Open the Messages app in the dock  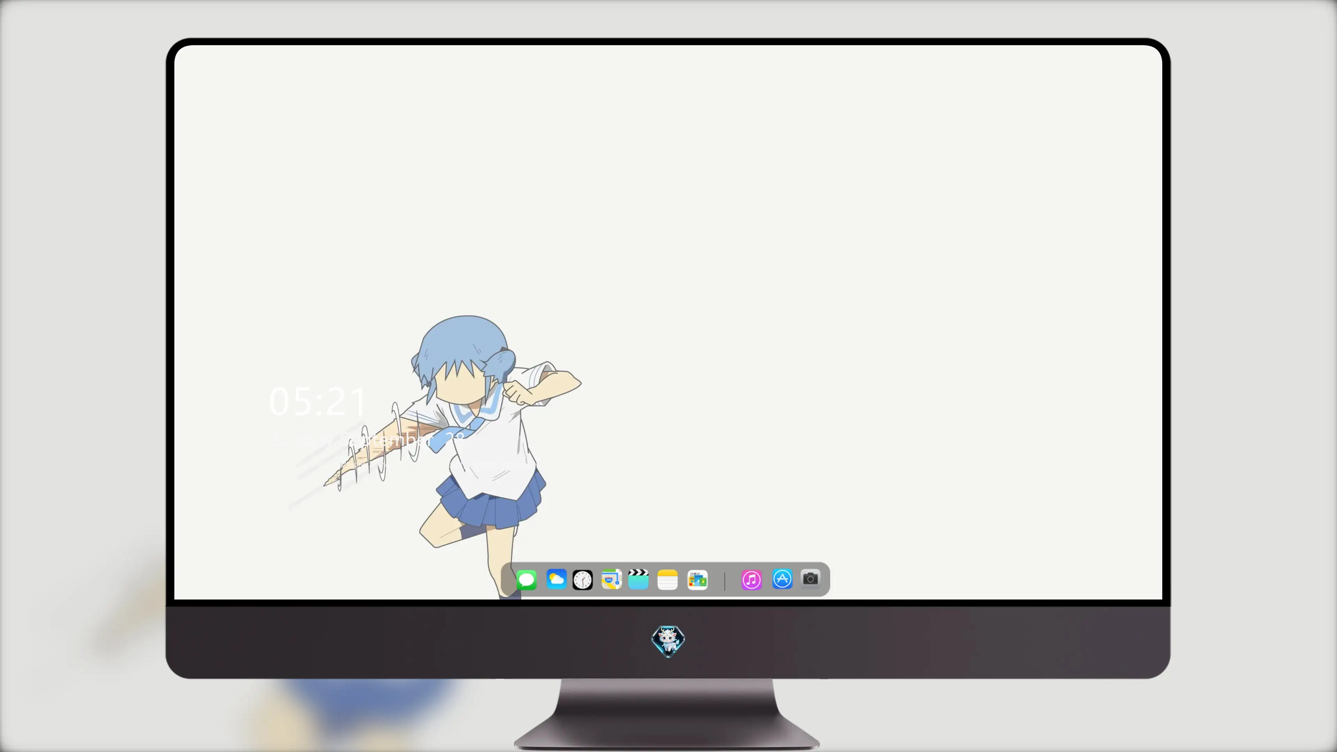pyautogui.click(x=526, y=580)
